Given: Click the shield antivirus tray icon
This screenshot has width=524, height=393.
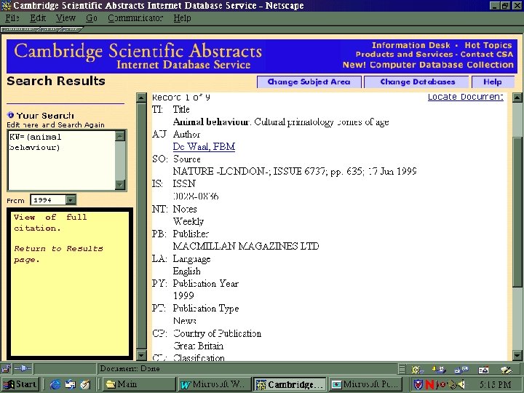Looking at the screenshot, I should [418, 385].
